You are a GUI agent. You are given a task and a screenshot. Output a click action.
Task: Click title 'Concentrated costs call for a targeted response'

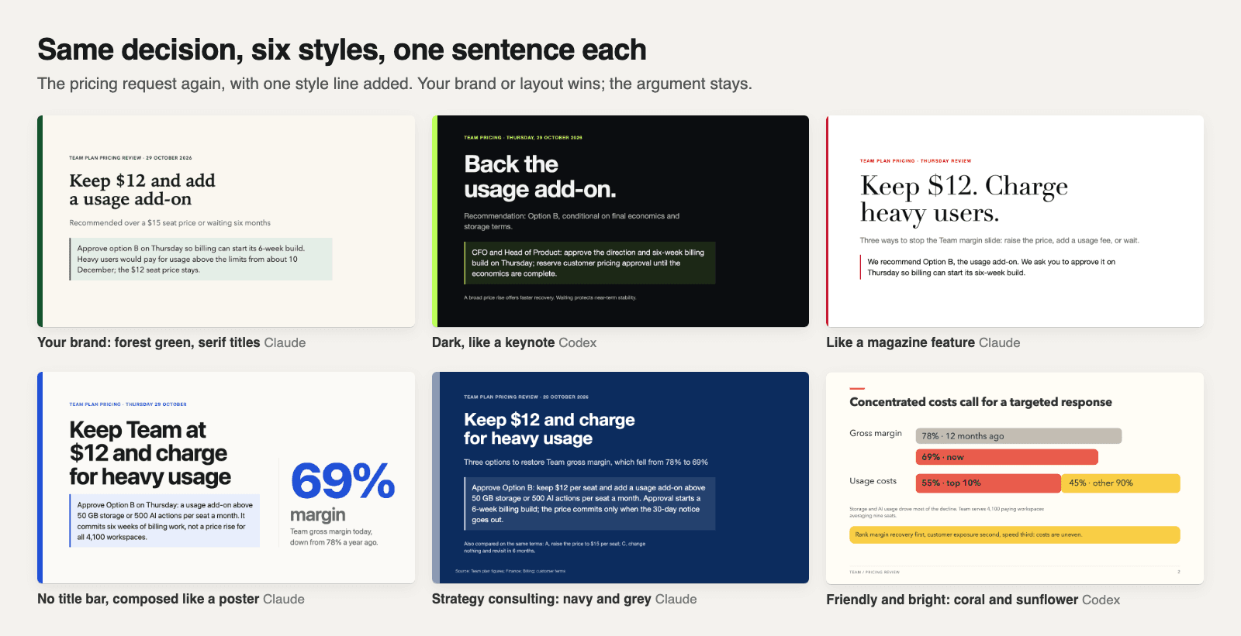click(980, 402)
